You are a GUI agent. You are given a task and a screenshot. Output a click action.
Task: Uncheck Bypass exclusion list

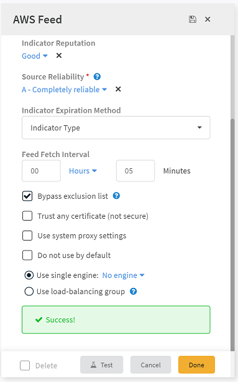(27, 196)
